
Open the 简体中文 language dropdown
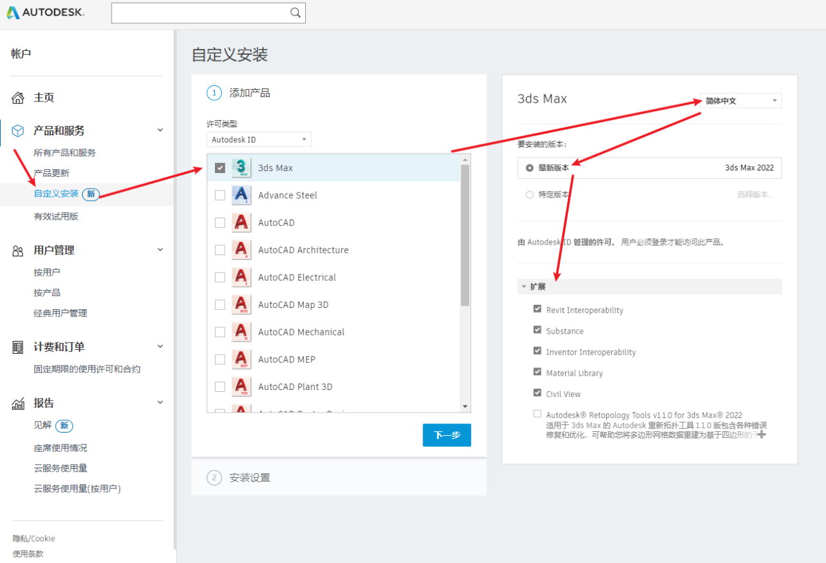[x=741, y=101]
